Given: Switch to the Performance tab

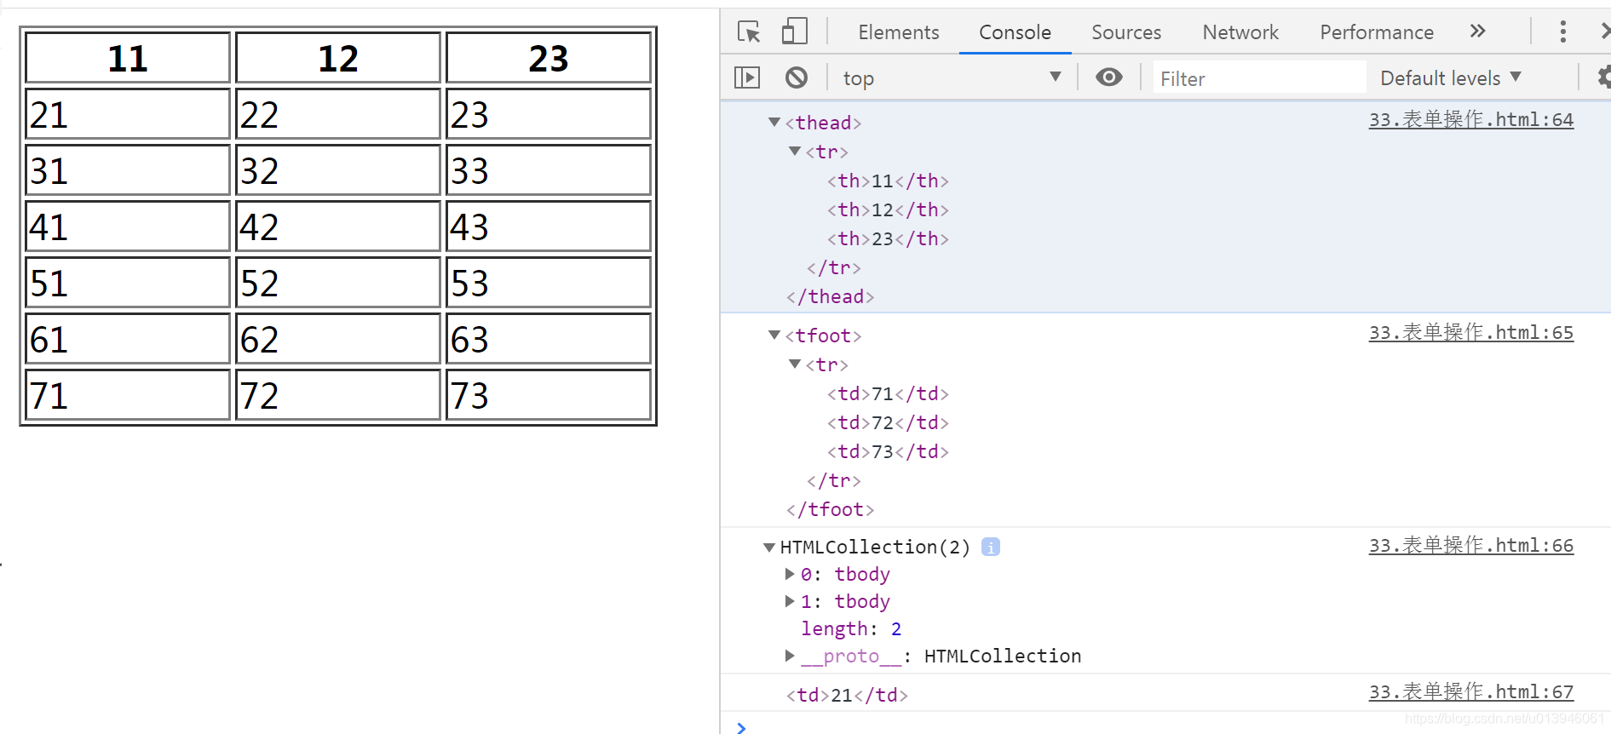Looking at the screenshot, I should tap(1377, 32).
